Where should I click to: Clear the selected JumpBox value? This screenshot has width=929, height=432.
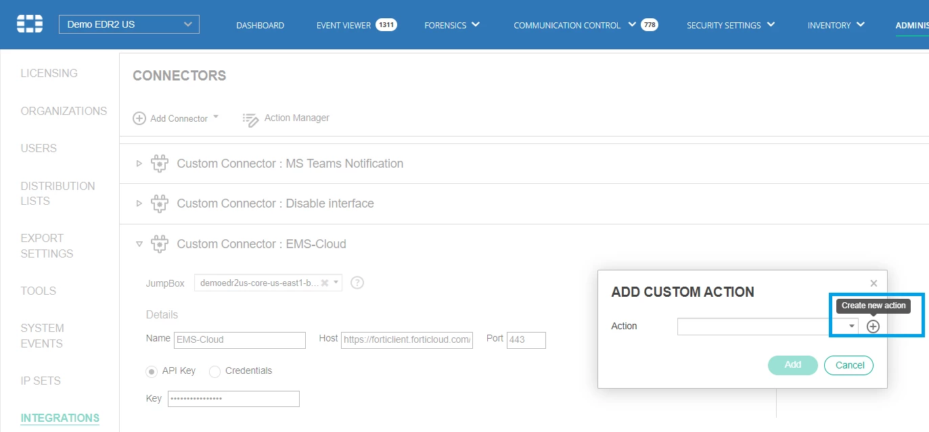coord(325,283)
